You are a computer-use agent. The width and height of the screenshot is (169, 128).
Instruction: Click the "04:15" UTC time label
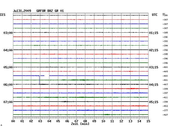(x=154, y=85)
